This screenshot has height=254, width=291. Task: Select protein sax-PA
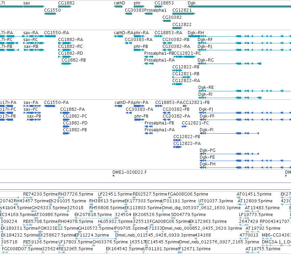[31, 103]
